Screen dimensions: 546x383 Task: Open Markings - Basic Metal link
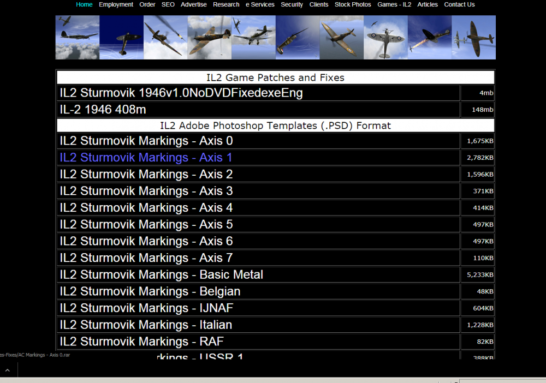(161, 274)
